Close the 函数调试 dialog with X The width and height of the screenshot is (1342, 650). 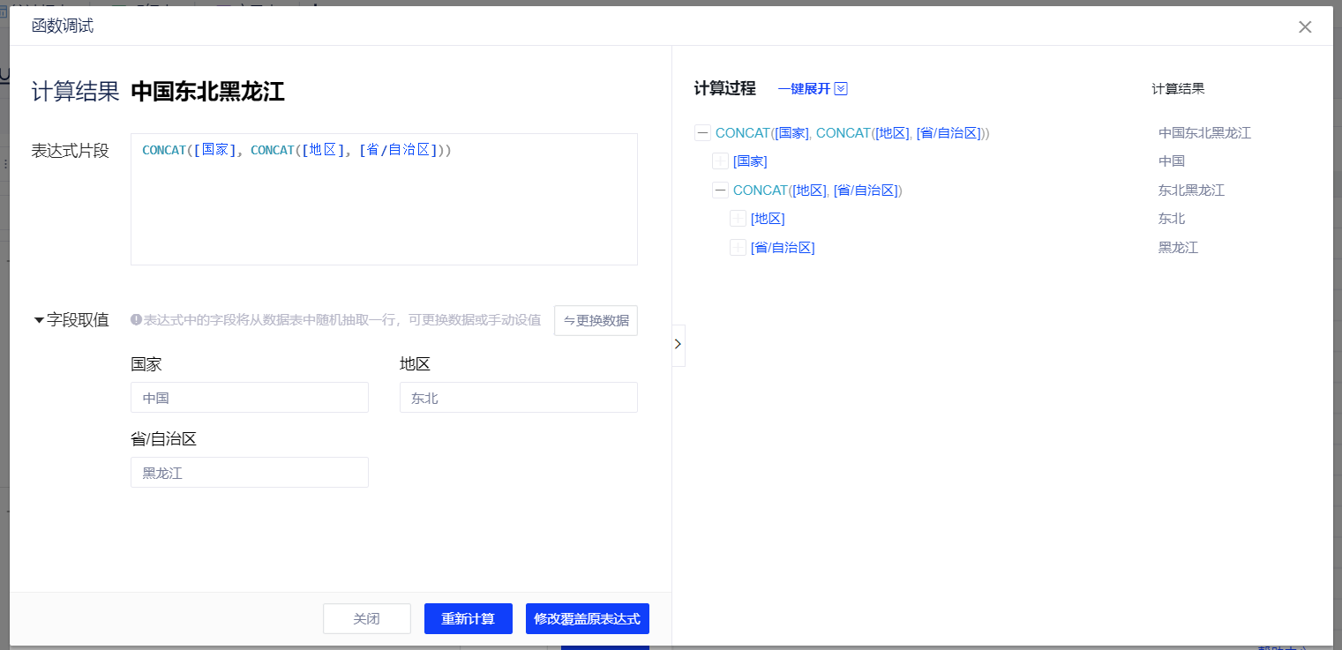pos(1305,27)
